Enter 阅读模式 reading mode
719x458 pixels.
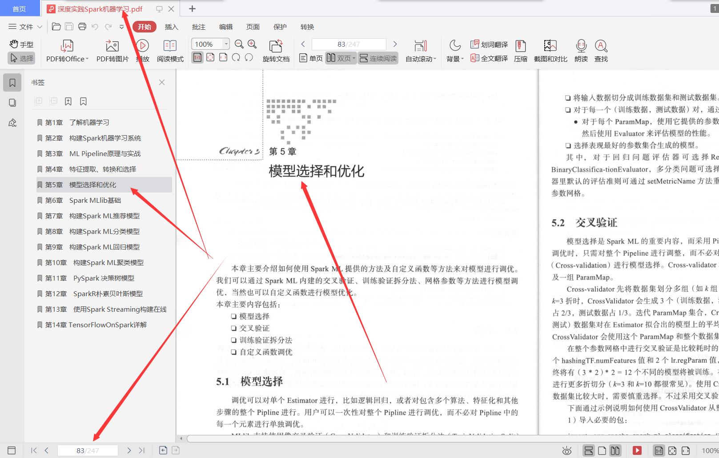tap(170, 51)
